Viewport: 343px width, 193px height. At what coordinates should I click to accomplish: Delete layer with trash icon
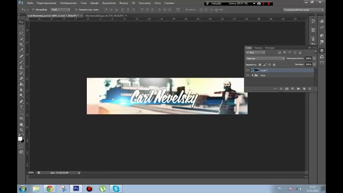coord(310,89)
